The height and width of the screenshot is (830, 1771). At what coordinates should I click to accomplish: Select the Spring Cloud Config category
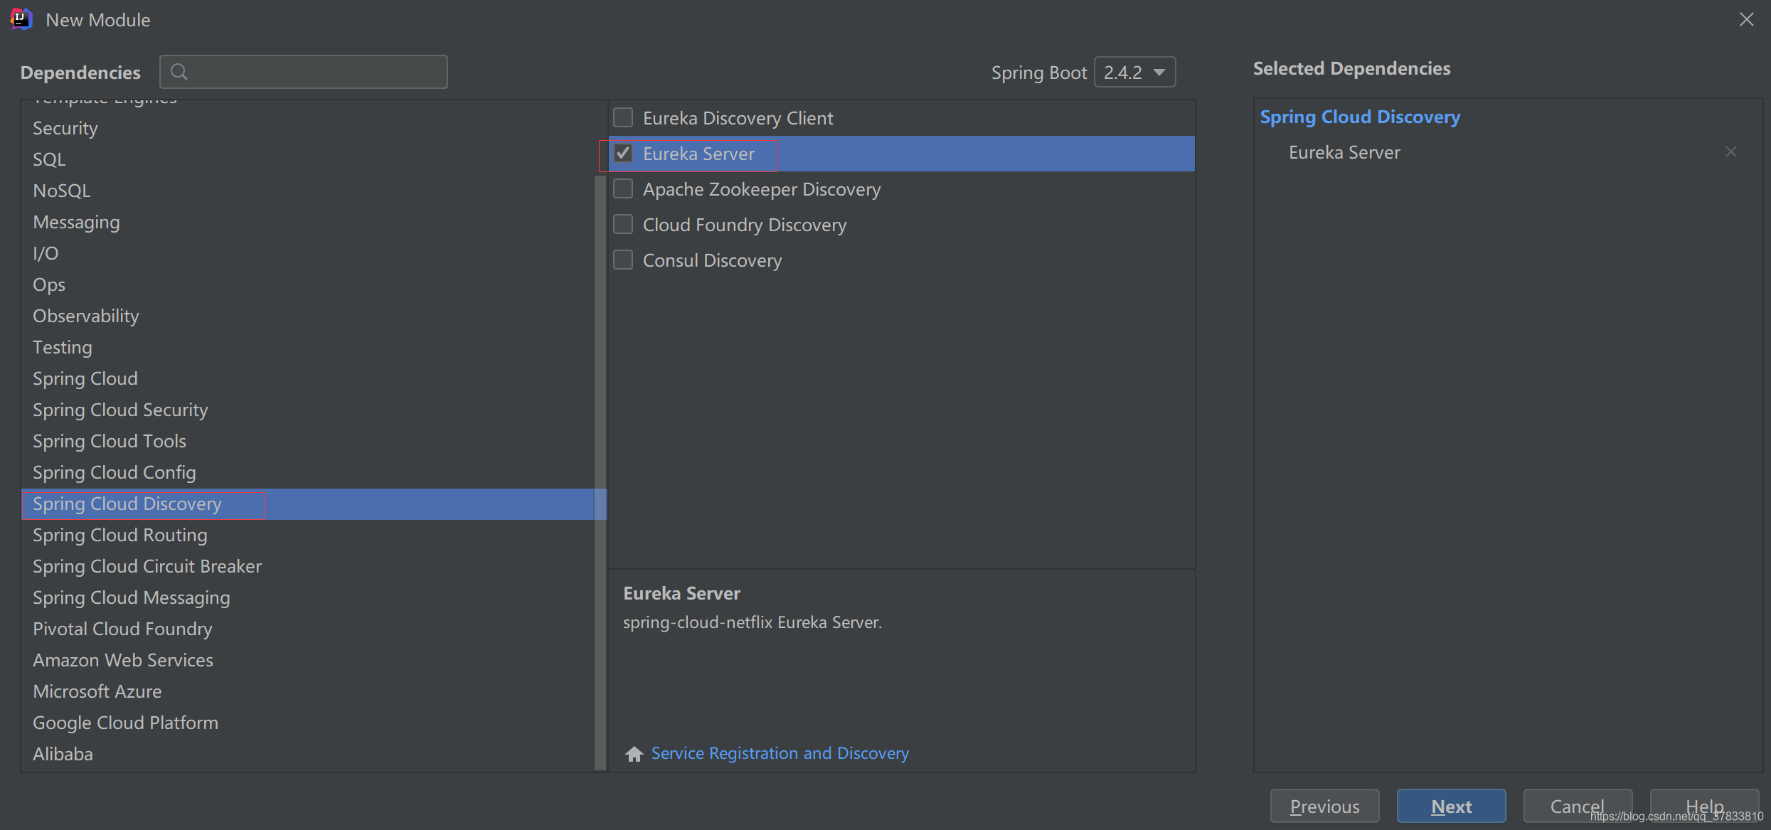tap(115, 472)
